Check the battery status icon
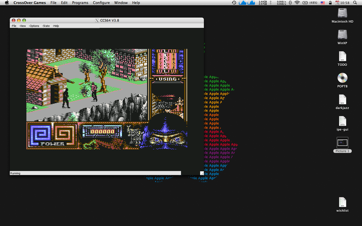362x226 pixels. (305, 3)
